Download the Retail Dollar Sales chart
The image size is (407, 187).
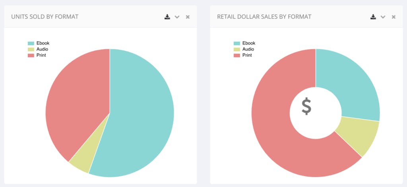(x=373, y=17)
